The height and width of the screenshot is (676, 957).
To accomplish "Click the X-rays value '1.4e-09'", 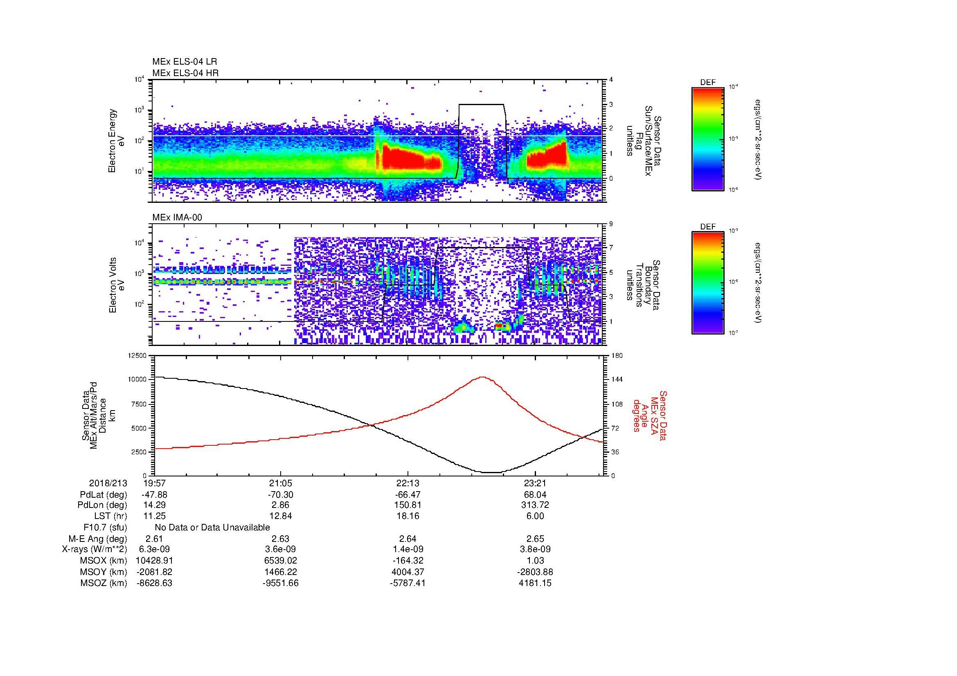I will coord(408,549).
